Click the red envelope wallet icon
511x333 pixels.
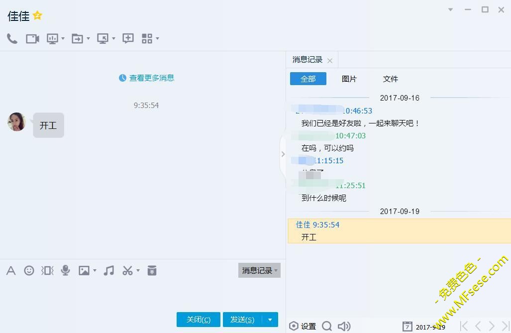[x=152, y=270]
